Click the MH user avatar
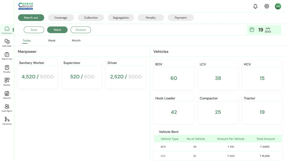 [278, 6]
